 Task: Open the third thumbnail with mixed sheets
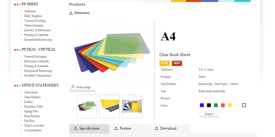[x=132, y=106]
